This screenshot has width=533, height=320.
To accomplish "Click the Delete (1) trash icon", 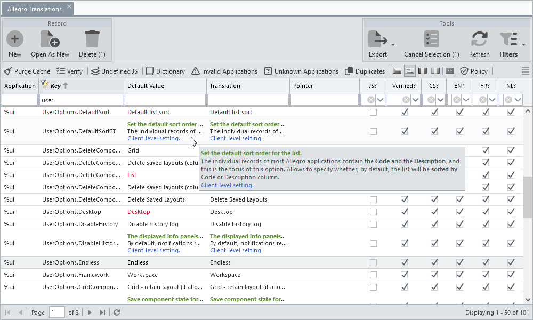I will (x=92, y=39).
